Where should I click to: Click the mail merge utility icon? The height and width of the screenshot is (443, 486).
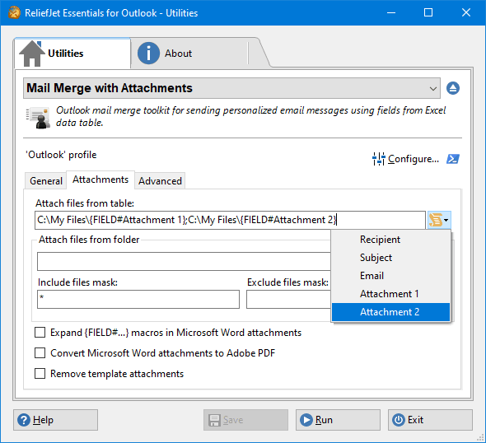[38, 118]
